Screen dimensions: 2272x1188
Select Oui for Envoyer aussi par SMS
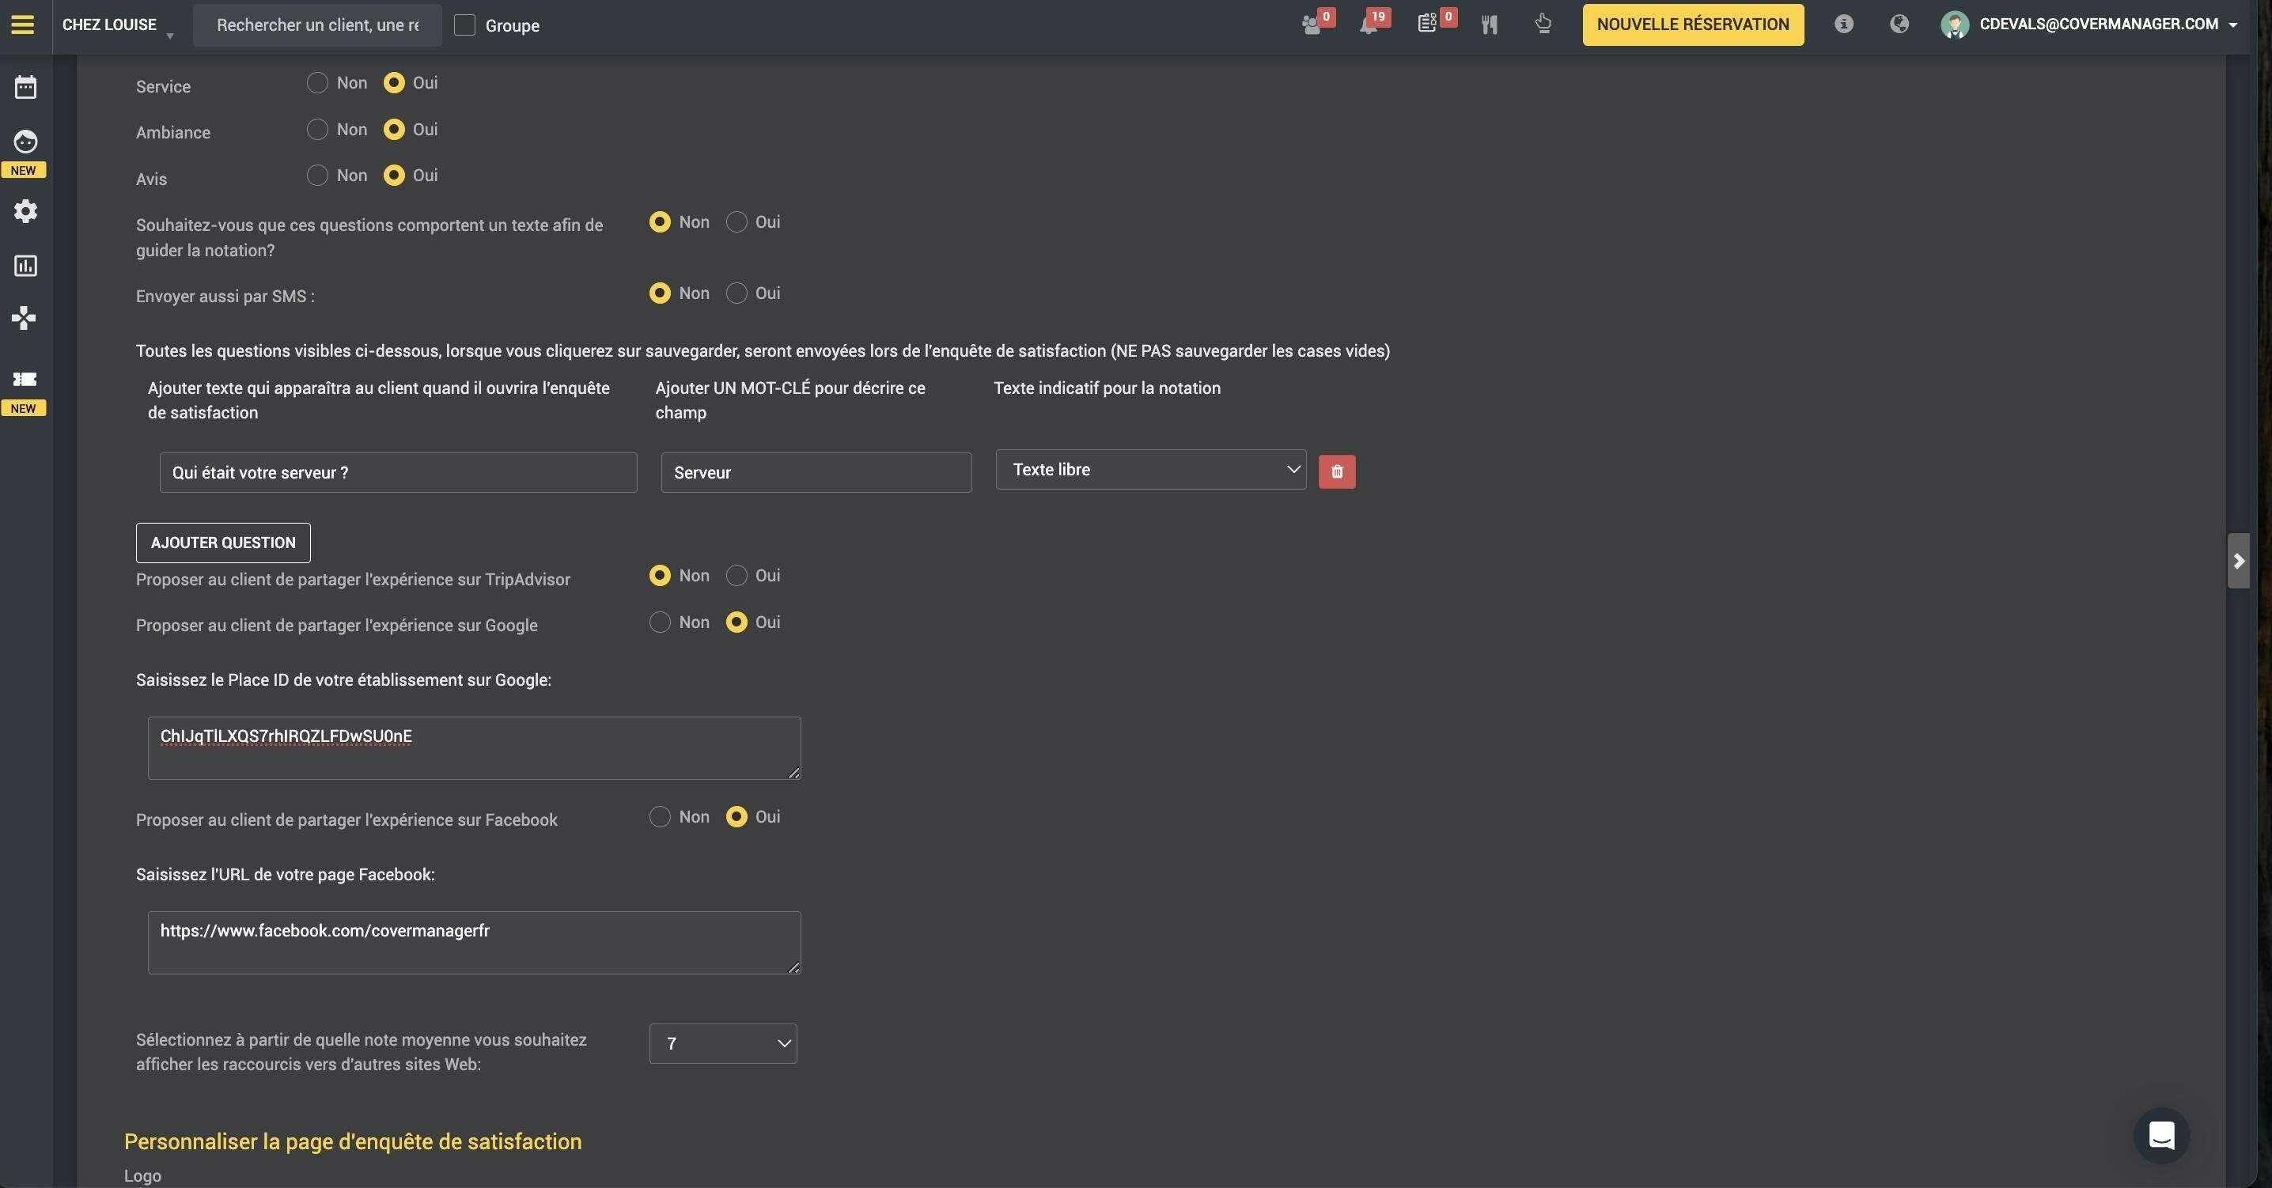737,293
